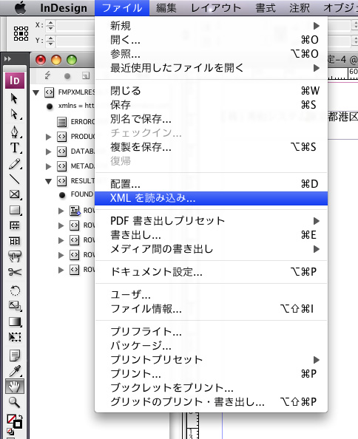Open メディア間の書き出し submenu
358x439 pixels.
[x=212, y=248]
